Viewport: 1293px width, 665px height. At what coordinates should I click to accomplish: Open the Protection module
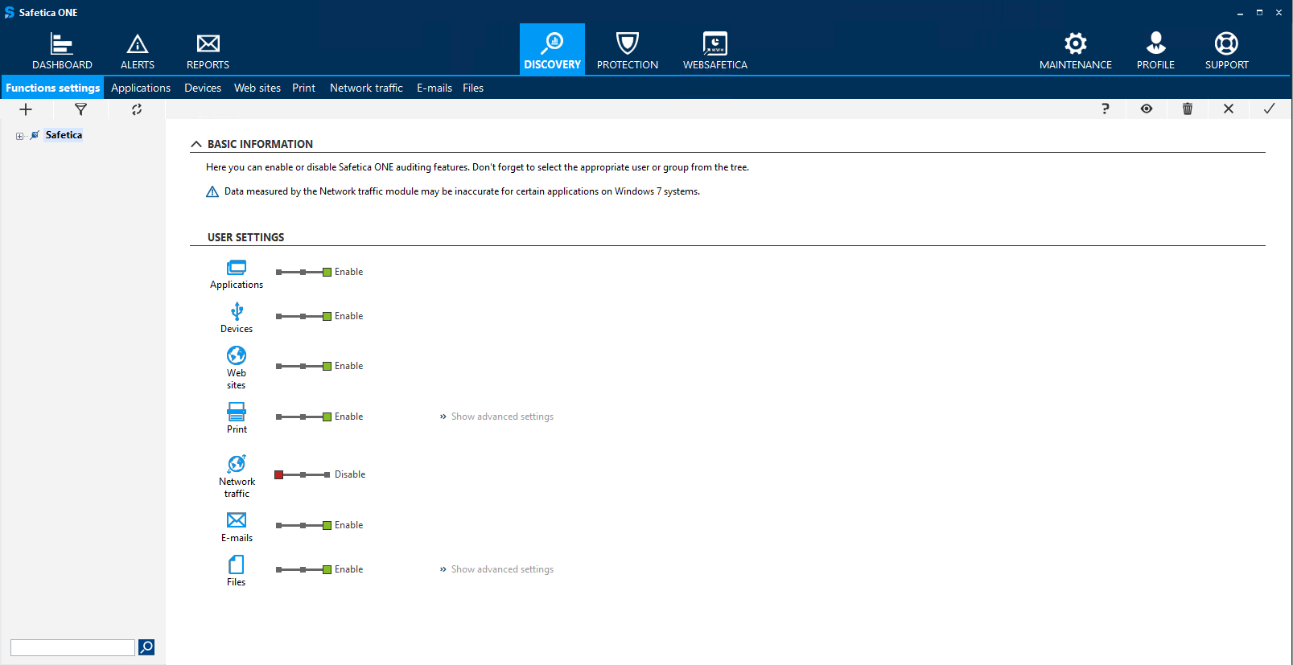(x=628, y=50)
